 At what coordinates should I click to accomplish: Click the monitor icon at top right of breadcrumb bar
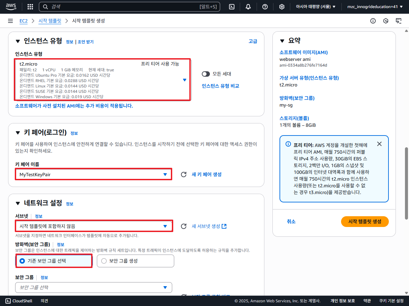[399, 21]
